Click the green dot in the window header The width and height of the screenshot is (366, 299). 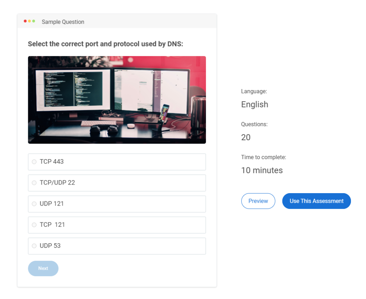pos(34,21)
